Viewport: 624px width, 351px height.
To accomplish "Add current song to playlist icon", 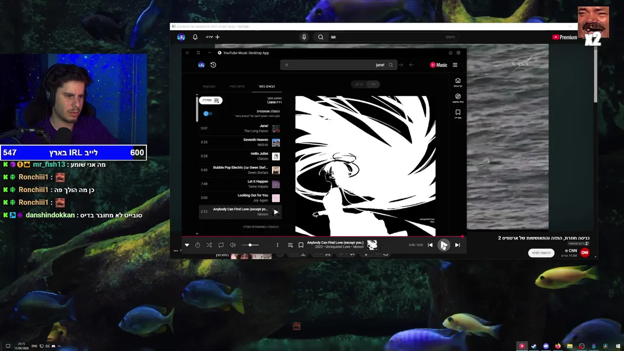I will pyautogui.click(x=290, y=245).
